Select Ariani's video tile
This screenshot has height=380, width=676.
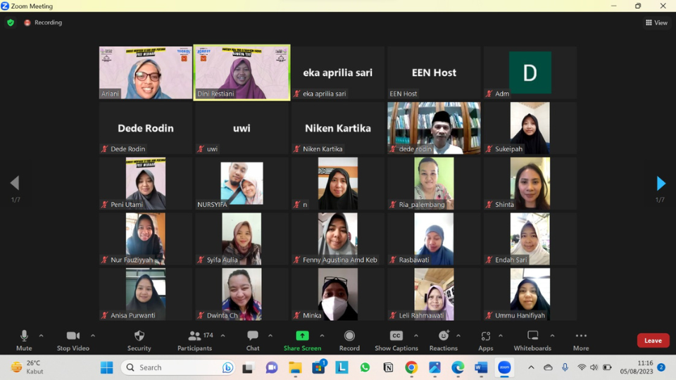pos(146,72)
